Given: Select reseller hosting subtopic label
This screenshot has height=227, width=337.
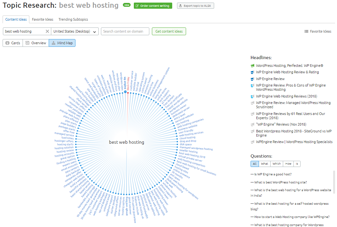Looking at the screenshot, I should 188,151.
